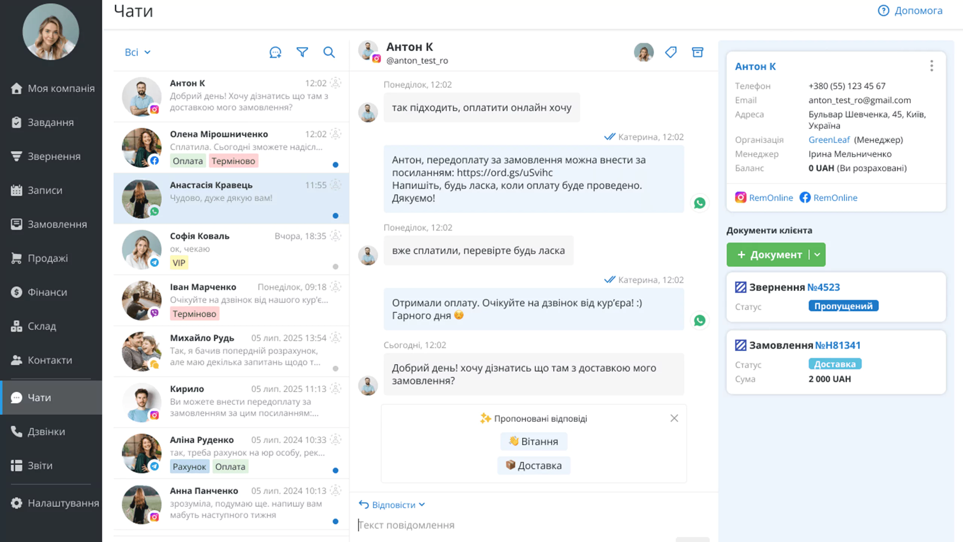Click the Терміново tag on Іван Марченко chat
The height and width of the screenshot is (542, 963).
pyautogui.click(x=194, y=314)
